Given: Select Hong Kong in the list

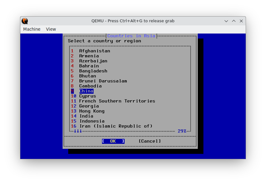Looking at the screenshot, I should 92,111.
